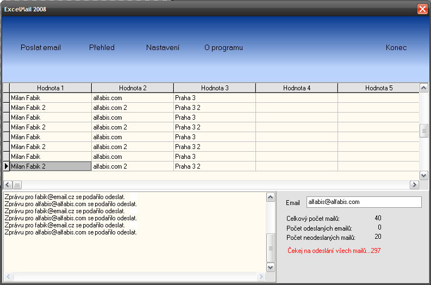
Task: Select the grid's top-left corner selector cell
Action: [x=7, y=88]
